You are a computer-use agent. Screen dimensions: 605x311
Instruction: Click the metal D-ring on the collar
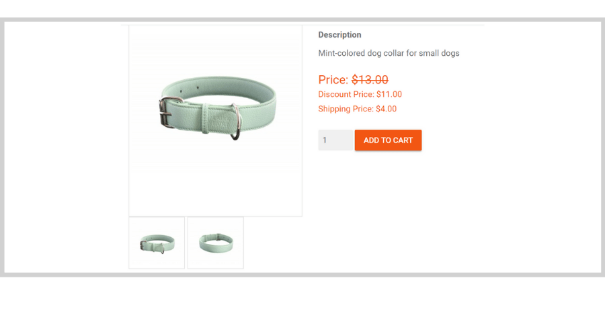(x=236, y=122)
